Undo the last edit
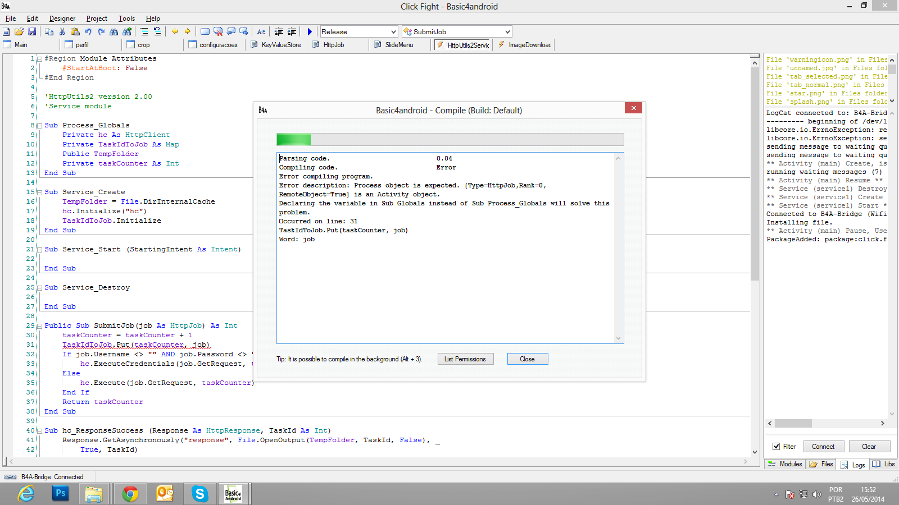Screen dimensions: 899x505 point(88,32)
